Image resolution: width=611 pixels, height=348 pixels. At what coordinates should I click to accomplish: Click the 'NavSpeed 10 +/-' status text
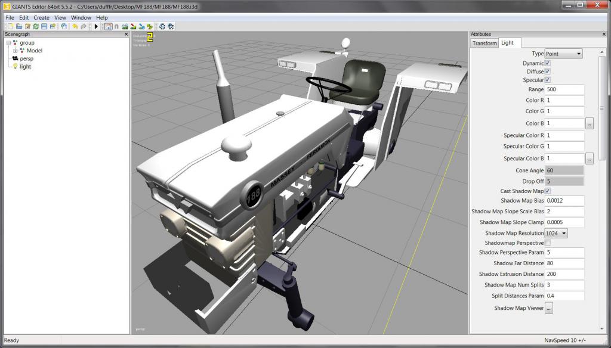click(564, 340)
